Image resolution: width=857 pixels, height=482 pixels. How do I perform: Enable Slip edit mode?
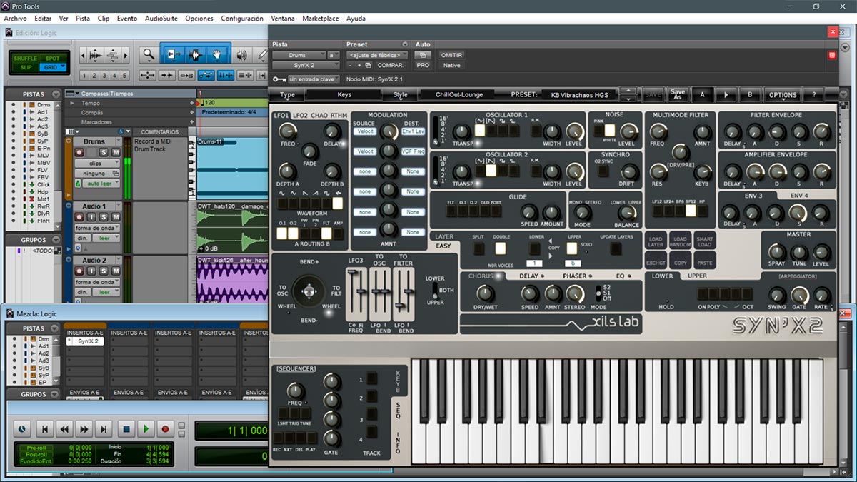pos(25,67)
